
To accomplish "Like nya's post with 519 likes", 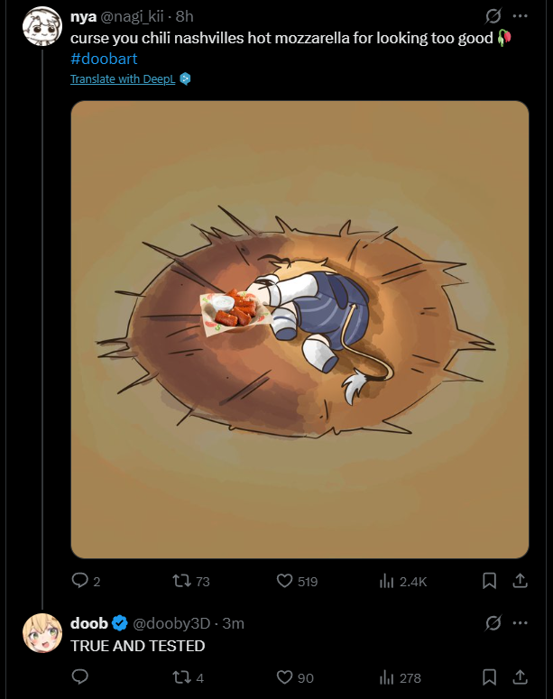I will coord(284,581).
